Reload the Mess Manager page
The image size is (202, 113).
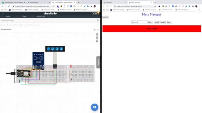pos(111,6)
